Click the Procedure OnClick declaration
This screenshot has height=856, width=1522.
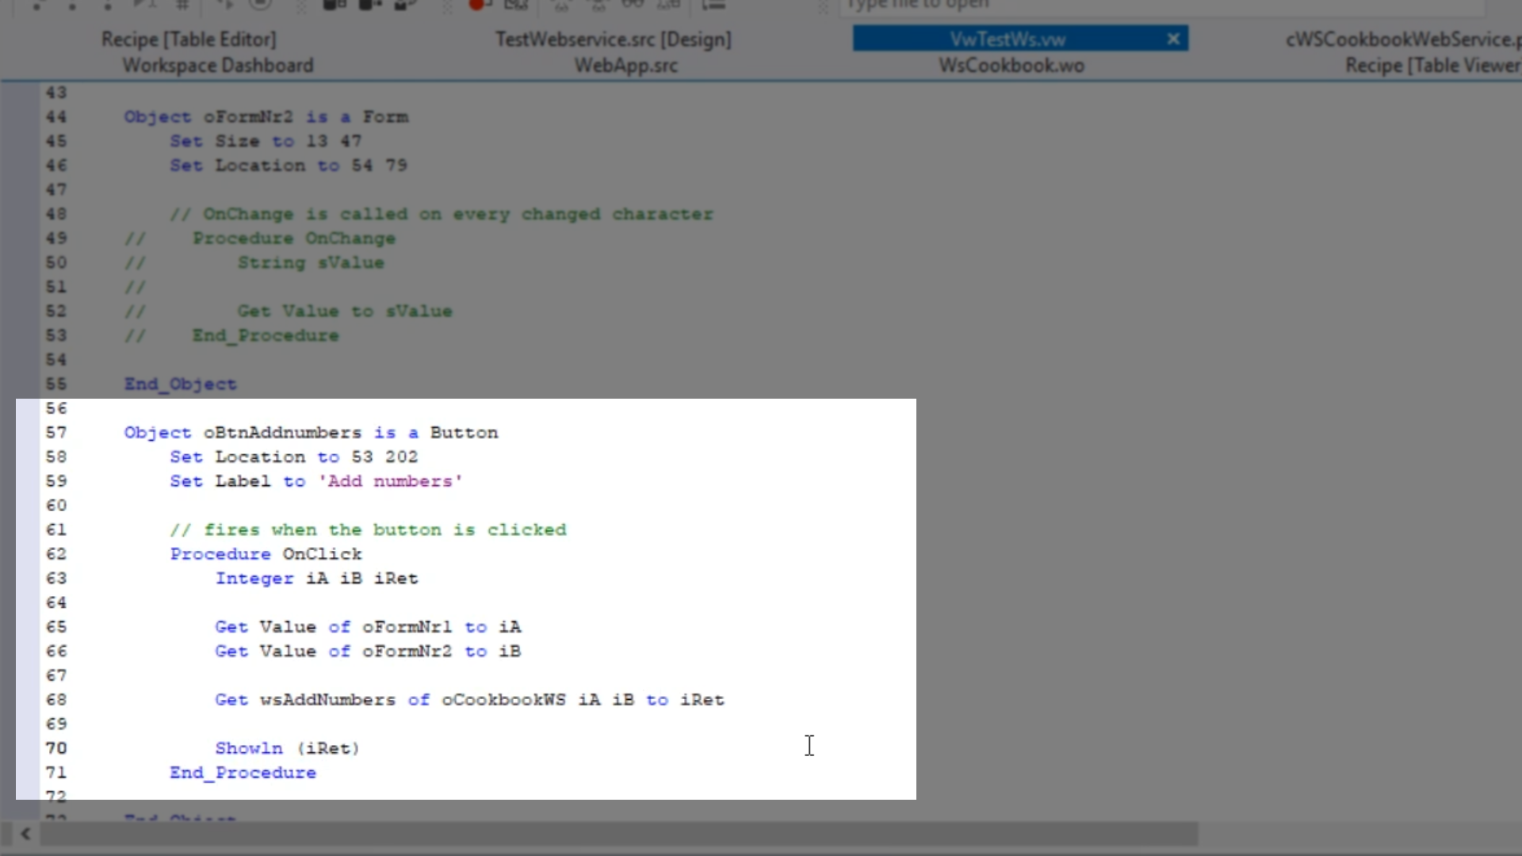point(266,554)
